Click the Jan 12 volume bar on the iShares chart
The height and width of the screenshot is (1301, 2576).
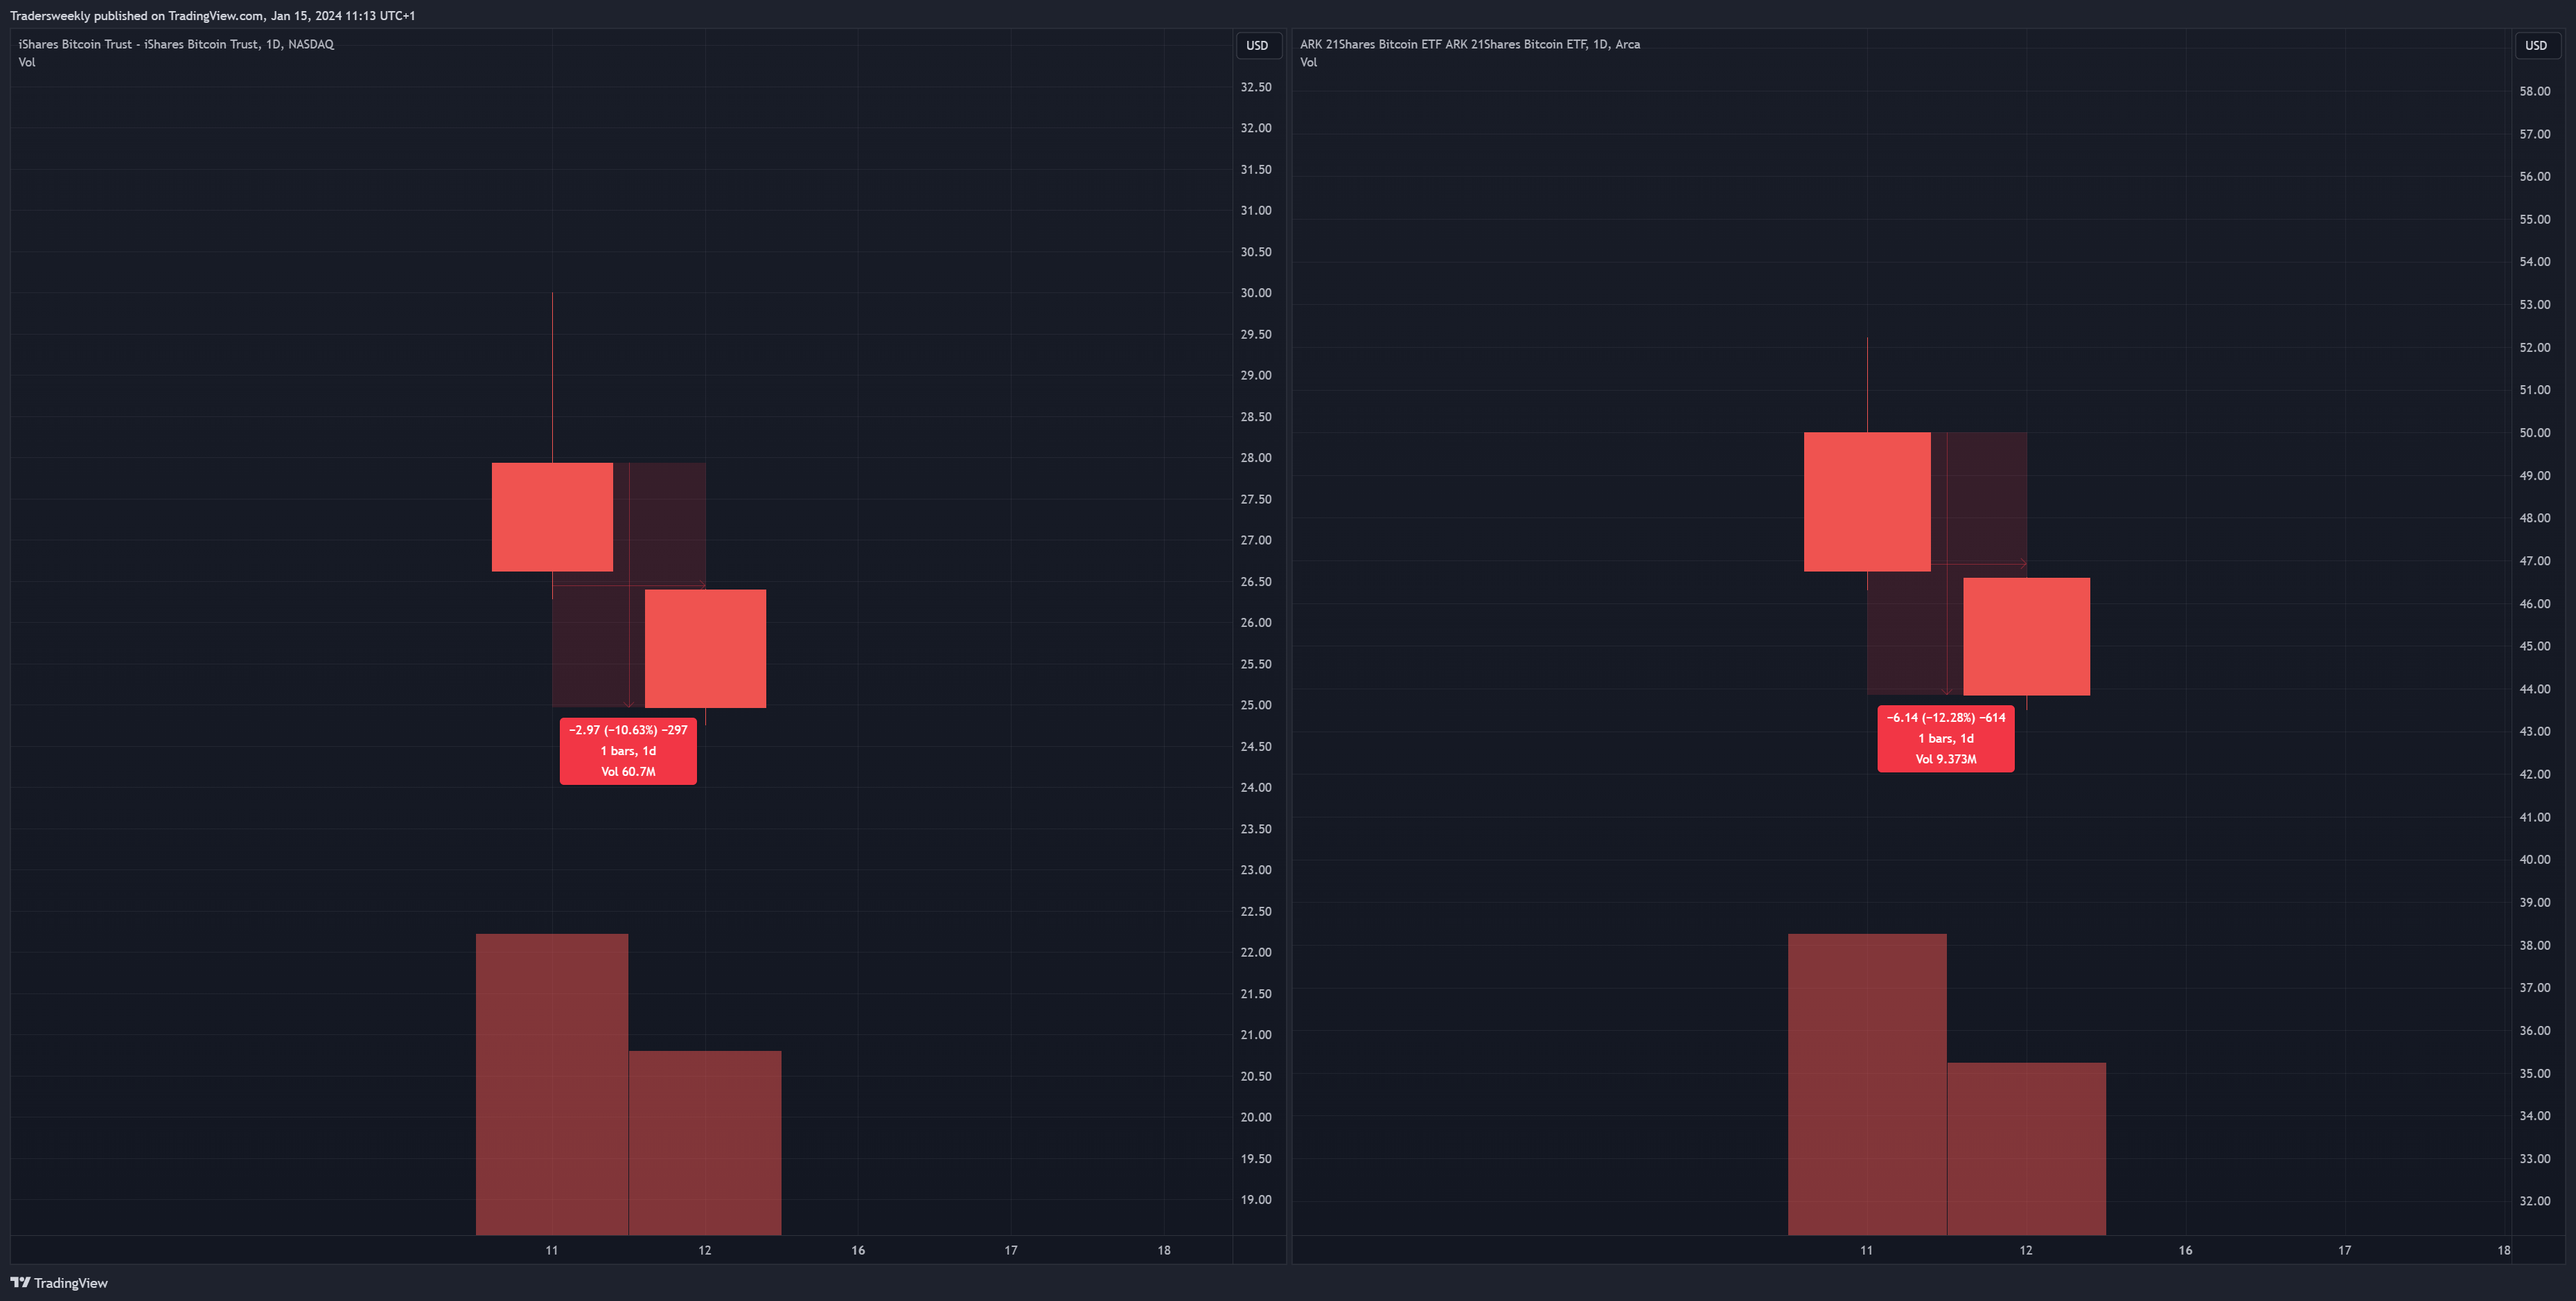pyautogui.click(x=705, y=1143)
